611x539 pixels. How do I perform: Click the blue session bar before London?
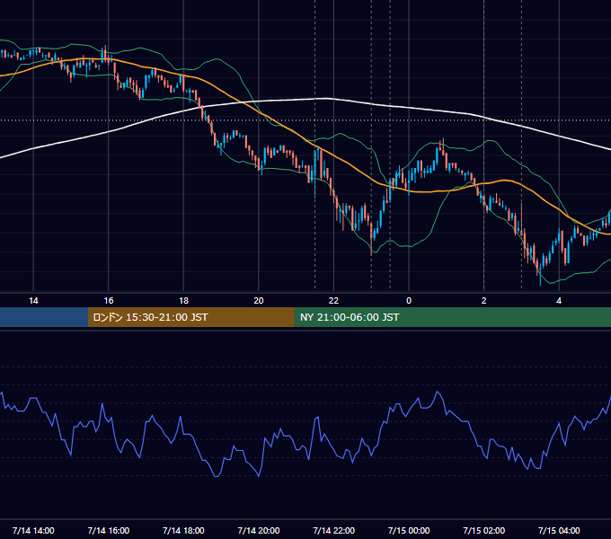click(x=44, y=317)
